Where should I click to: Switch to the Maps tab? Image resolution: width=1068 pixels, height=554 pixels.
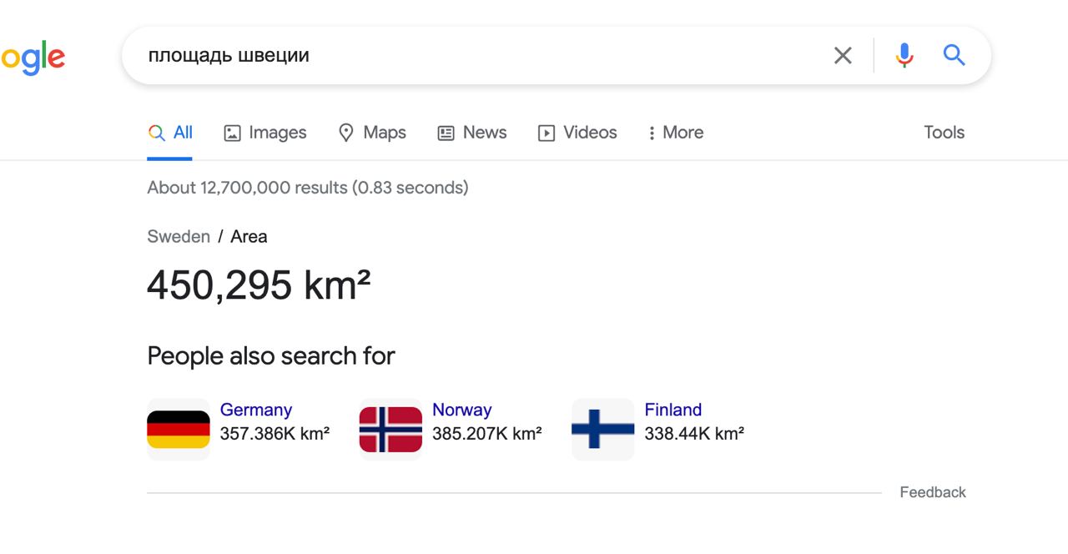click(x=372, y=133)
